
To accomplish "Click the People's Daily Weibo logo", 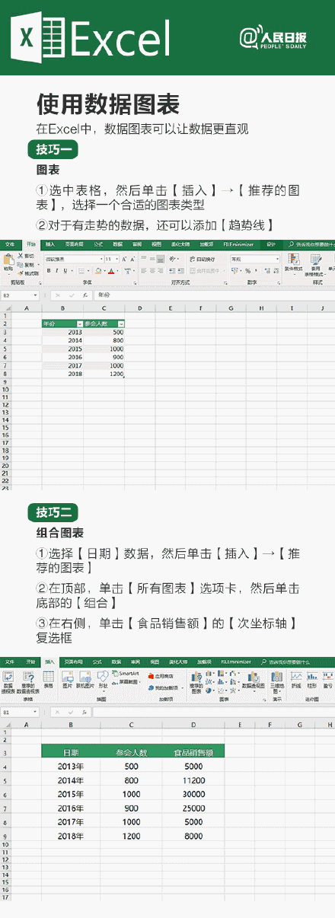I will pos(272,37).
